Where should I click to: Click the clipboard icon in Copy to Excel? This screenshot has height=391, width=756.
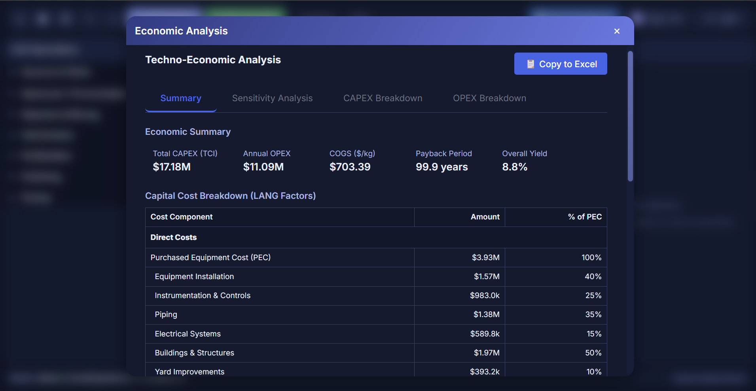[531, 64]
